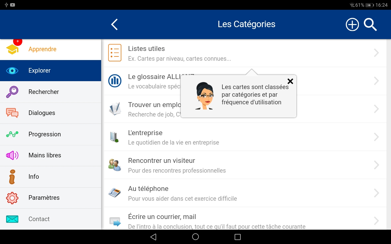Viewport: 391px width, 244px height.
Task: Select Explorer in the side menu
Action: pyautogui.click(x=50, y=71)
